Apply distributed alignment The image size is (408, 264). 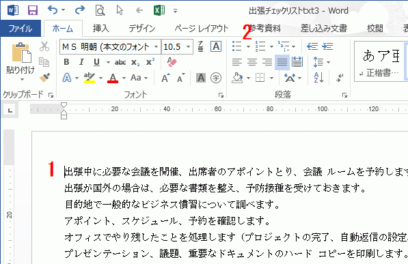(297, 62)
